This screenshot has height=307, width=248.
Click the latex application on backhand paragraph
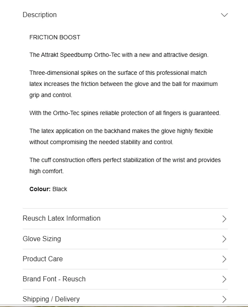pos(121,136)
